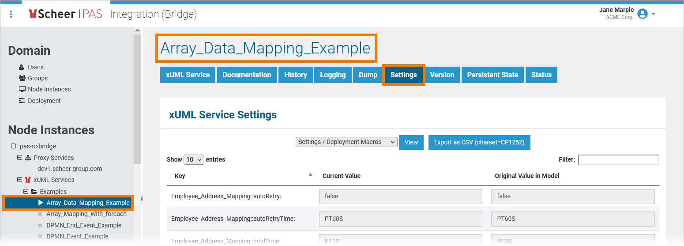Open the Show entries count dropdown
684x246 pixels.
tap(194, 159)
